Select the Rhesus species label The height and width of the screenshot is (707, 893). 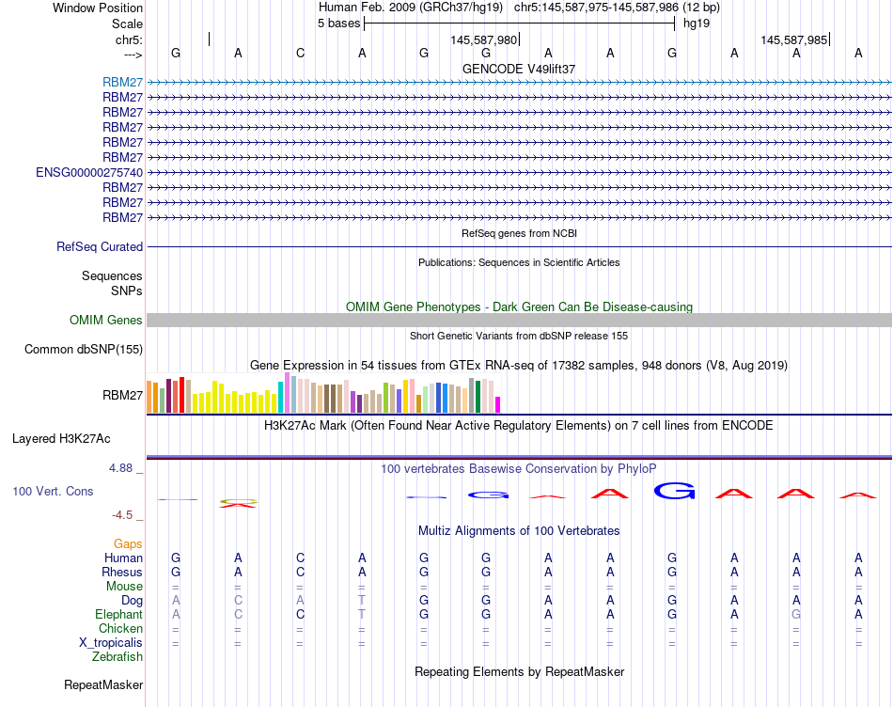tap(122, 572)
